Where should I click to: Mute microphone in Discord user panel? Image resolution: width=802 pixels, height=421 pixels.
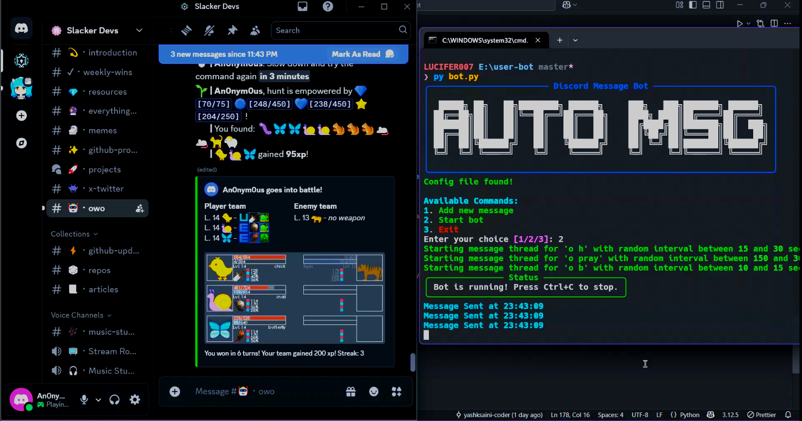84,400
